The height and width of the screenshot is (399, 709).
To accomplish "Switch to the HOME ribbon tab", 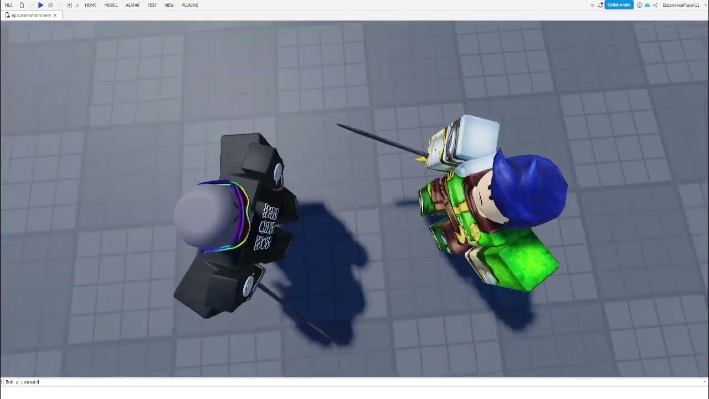I will 90,5.
